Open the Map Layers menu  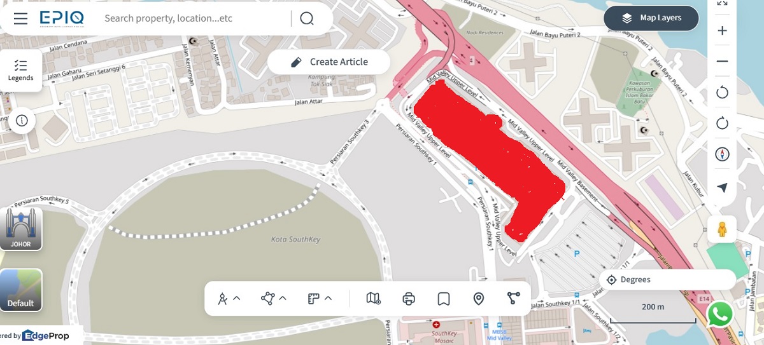point(651,18)
